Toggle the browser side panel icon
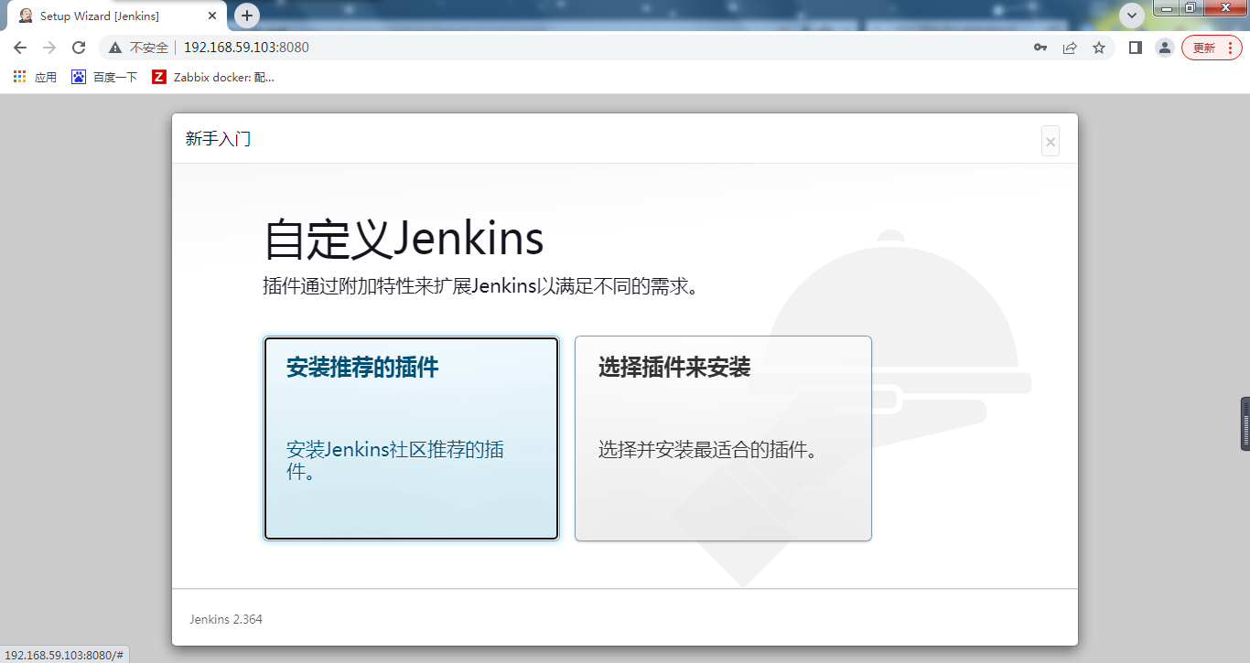1250x663 pixels. [1136, 48]
